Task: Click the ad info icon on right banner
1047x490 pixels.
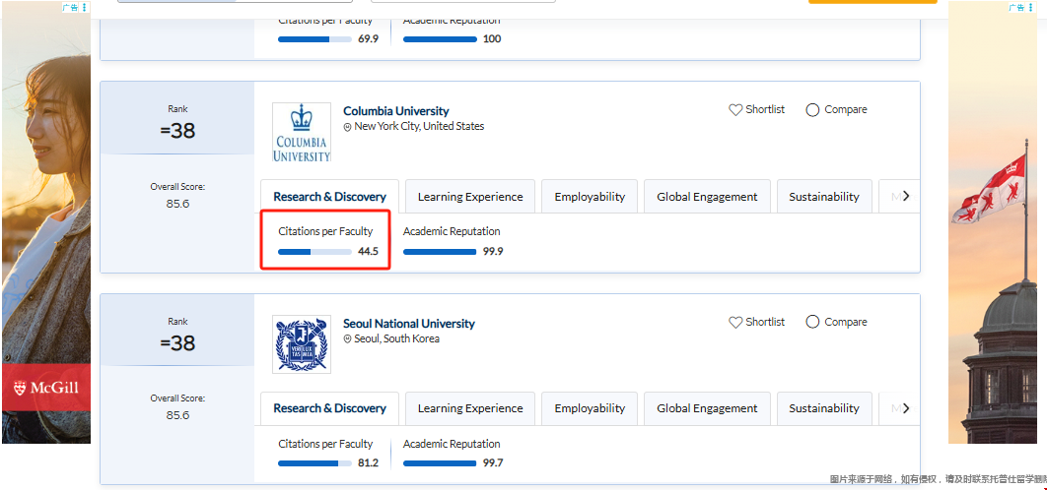Action: click(x=1030, y=7)
